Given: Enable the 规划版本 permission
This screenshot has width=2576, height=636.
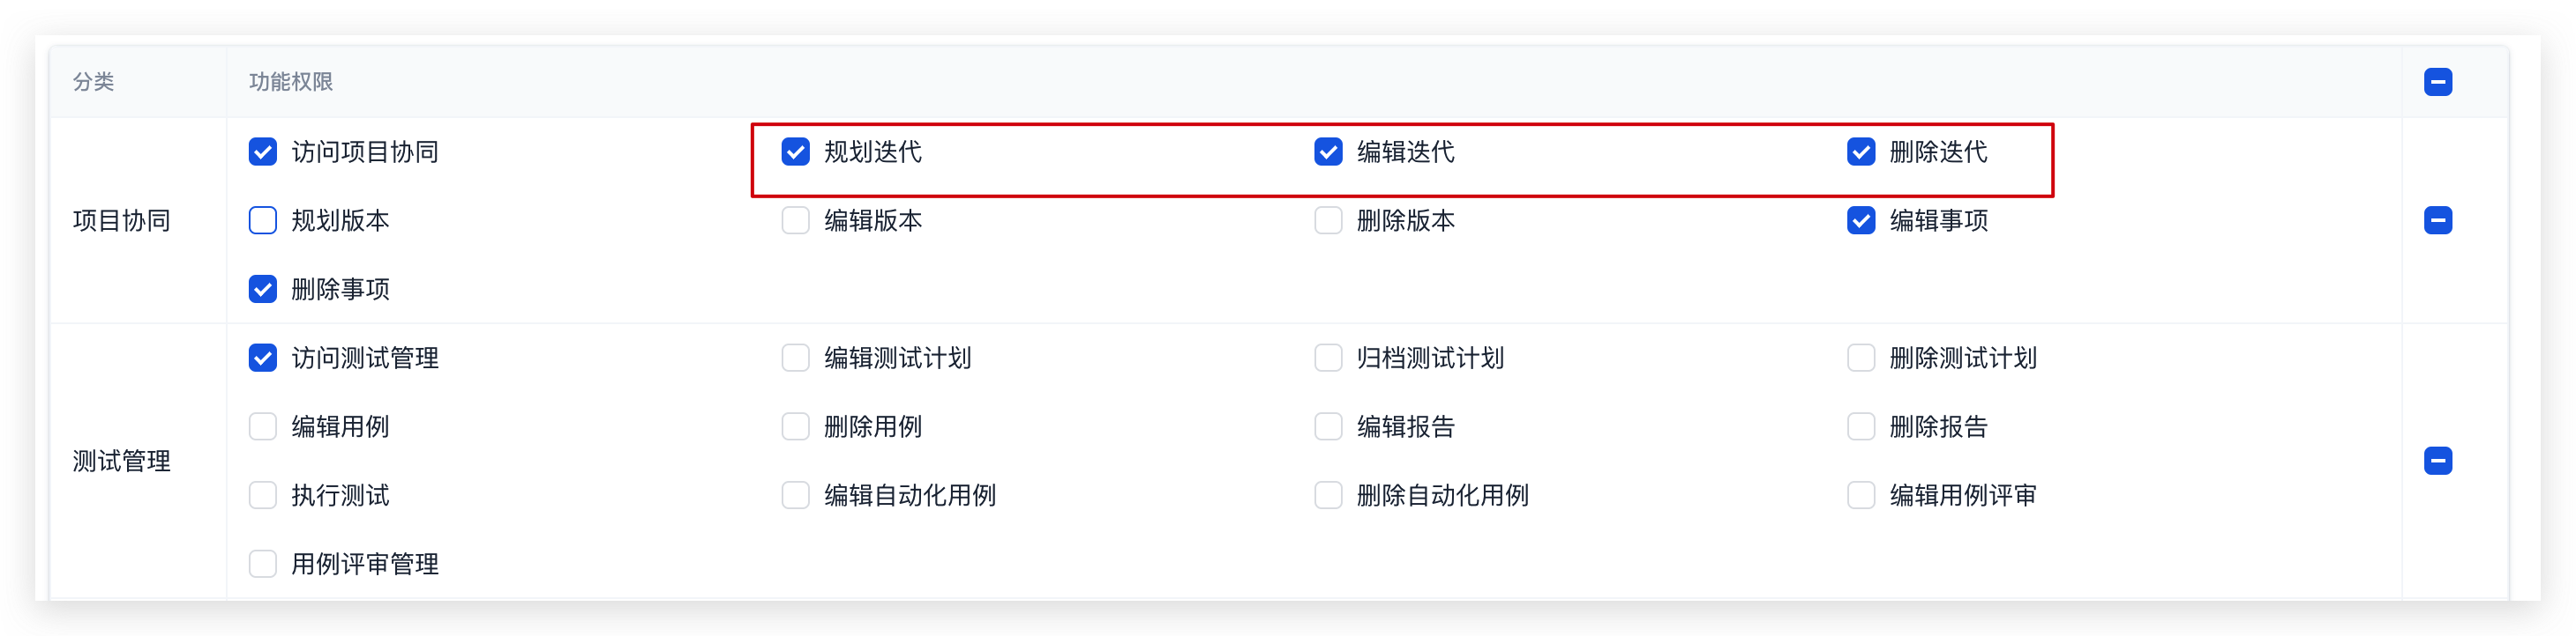Looking at the screenshot, I should click(x=262, y=219).
